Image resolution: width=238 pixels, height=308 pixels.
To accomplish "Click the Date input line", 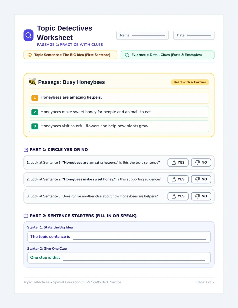I will (199, 35).
